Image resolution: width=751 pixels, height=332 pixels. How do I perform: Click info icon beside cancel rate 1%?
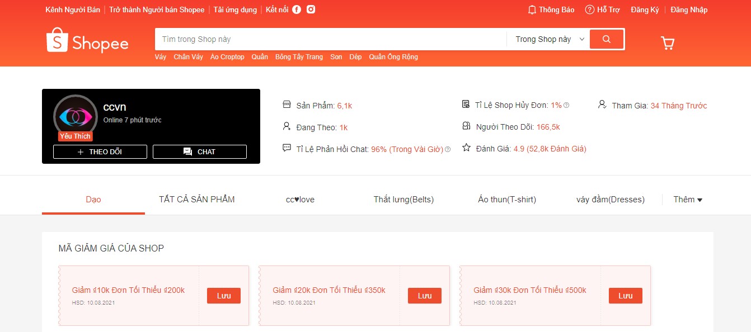(566, 105)
